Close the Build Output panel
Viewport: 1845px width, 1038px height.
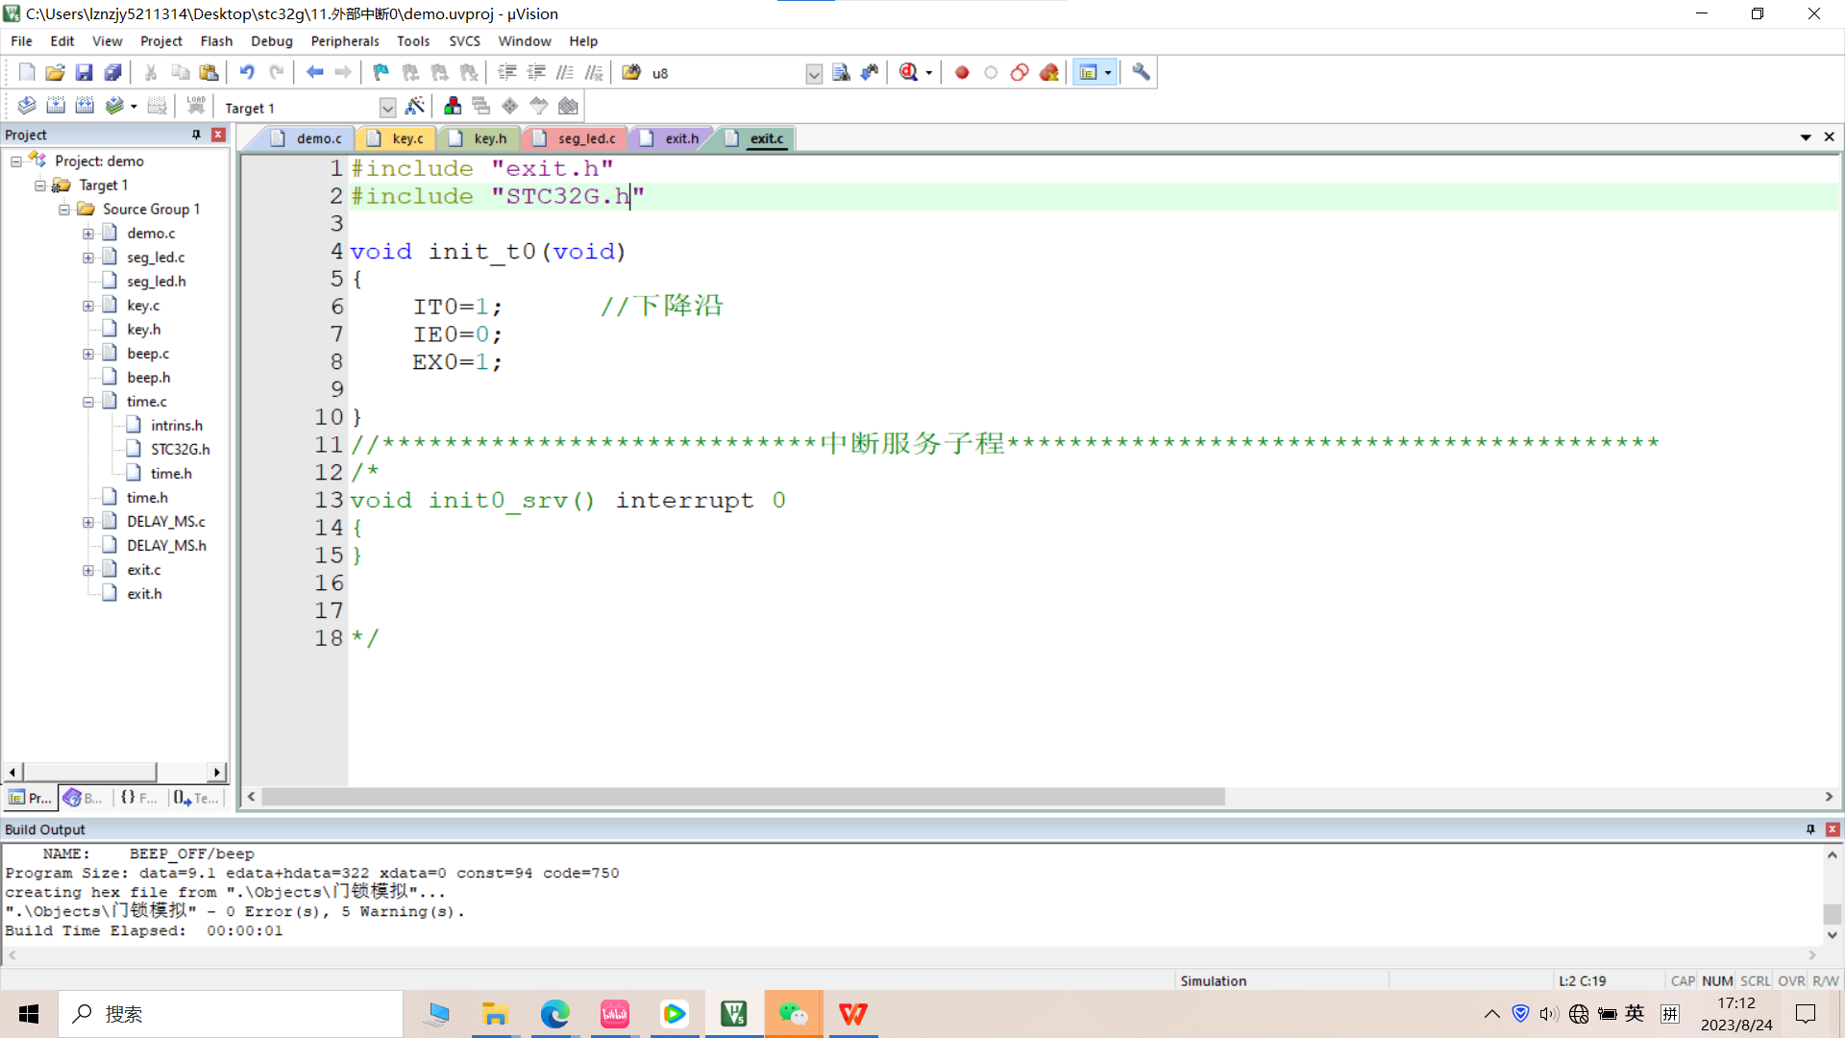tap(1833, 828)
